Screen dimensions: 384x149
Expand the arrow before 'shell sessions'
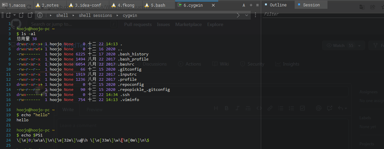[x=73, y=16]
